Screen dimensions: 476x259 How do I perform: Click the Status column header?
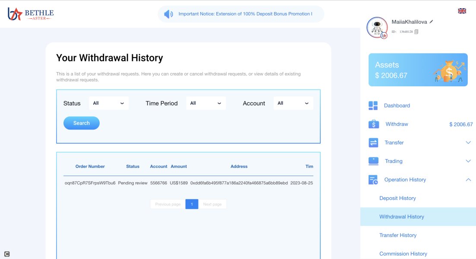[x=132, y=166]
